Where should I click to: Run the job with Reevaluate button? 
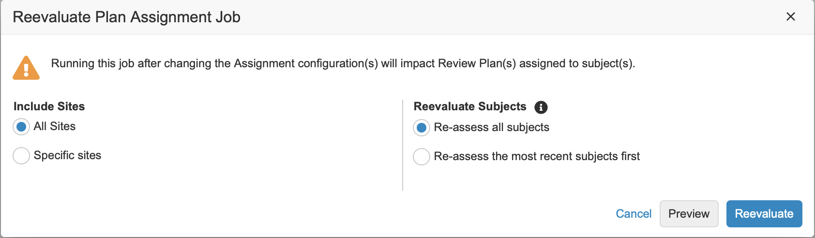[x=764, y=214]
